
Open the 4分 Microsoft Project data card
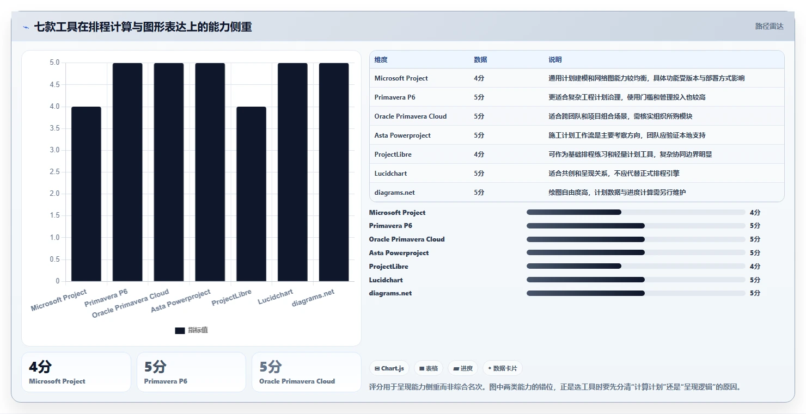[76, 372]
